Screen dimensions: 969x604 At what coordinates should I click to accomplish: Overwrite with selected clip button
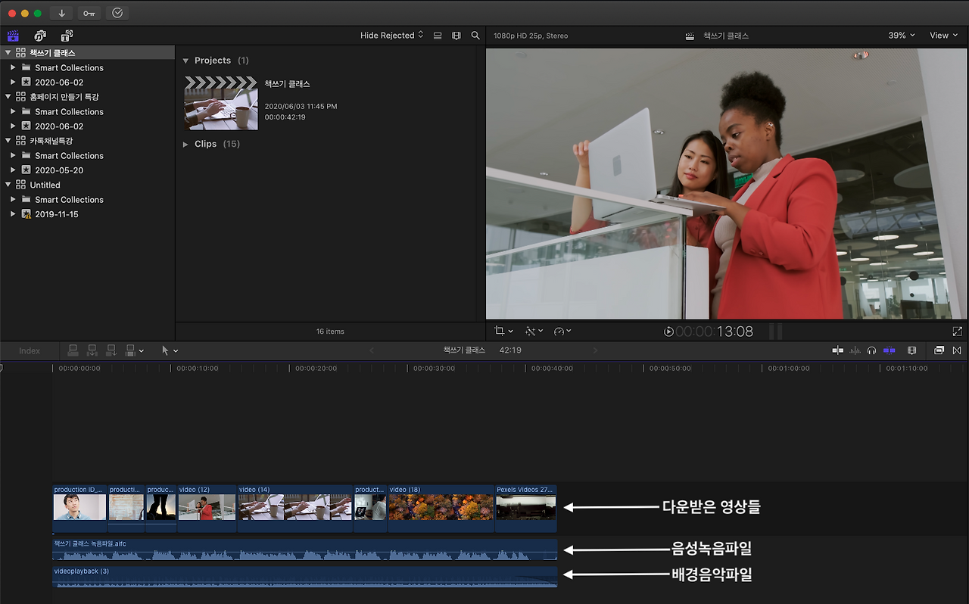click(130, 350)
